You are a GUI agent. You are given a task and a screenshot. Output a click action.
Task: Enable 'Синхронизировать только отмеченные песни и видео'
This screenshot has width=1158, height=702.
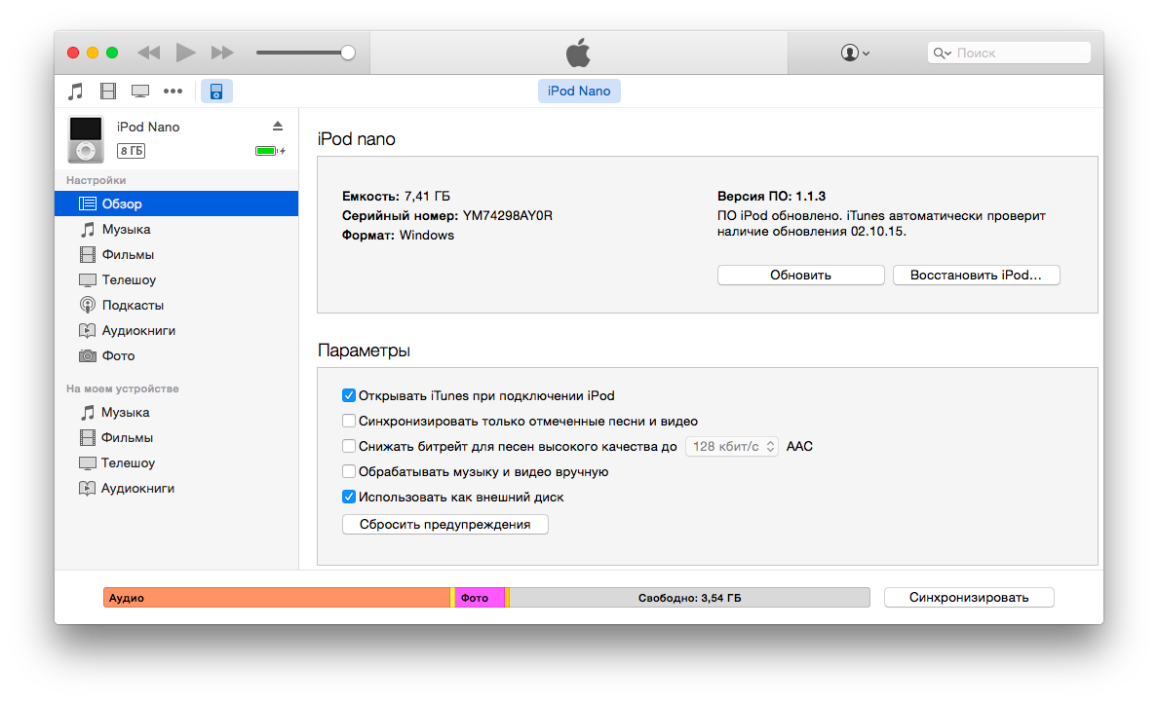click(x=349, y=421)
